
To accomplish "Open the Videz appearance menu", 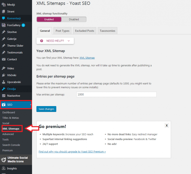I will tap(10, 68).
